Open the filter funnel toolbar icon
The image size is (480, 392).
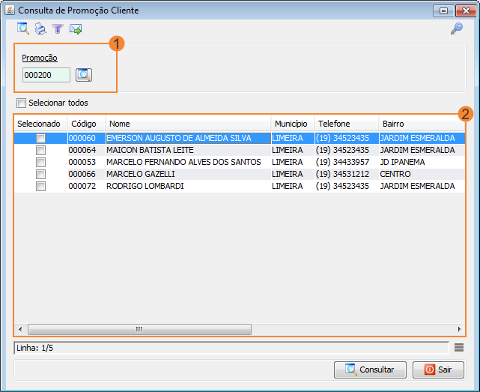58,28
